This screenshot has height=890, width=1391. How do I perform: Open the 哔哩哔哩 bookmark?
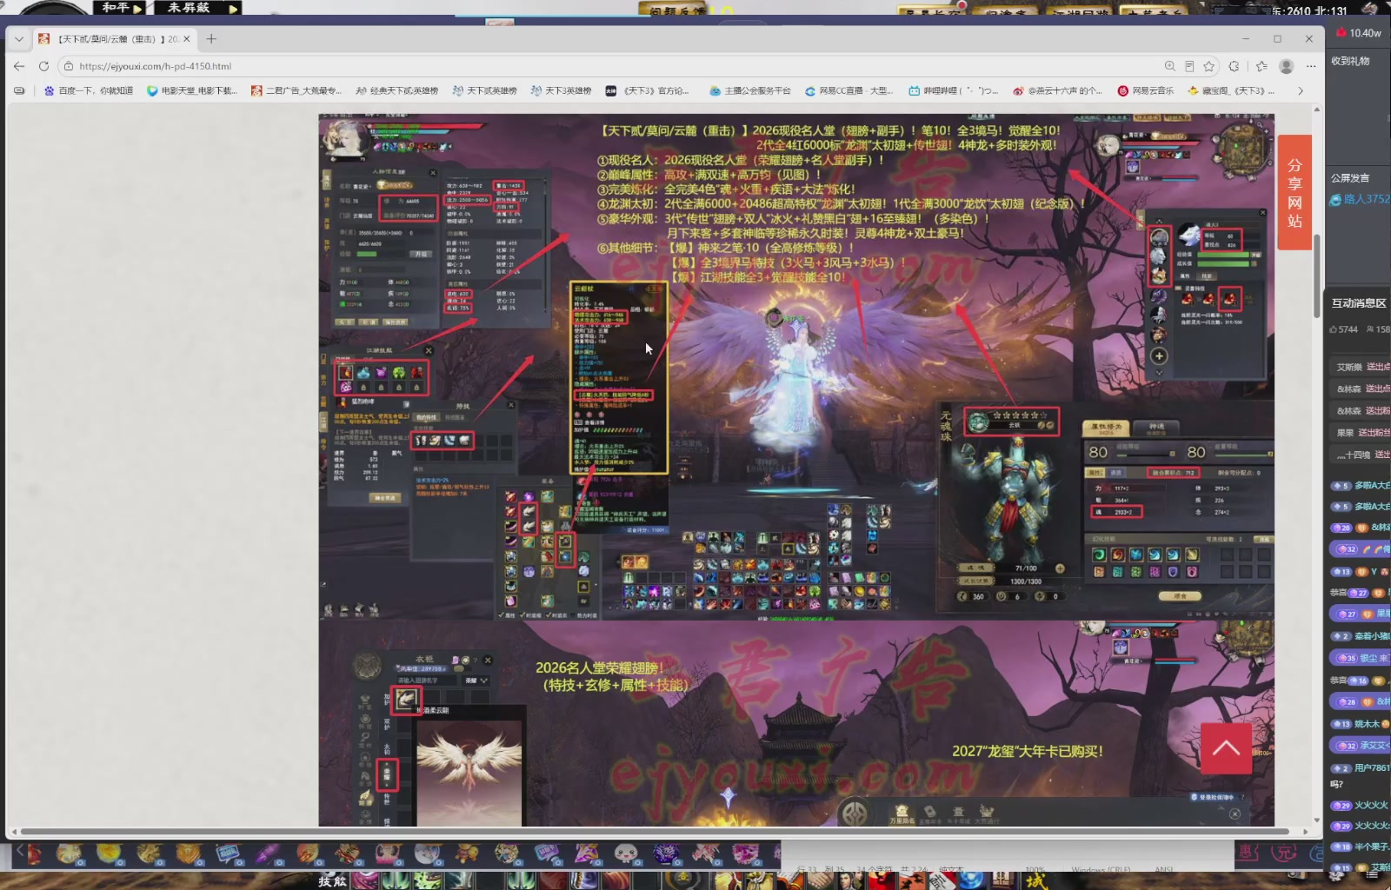pos(954,90)
